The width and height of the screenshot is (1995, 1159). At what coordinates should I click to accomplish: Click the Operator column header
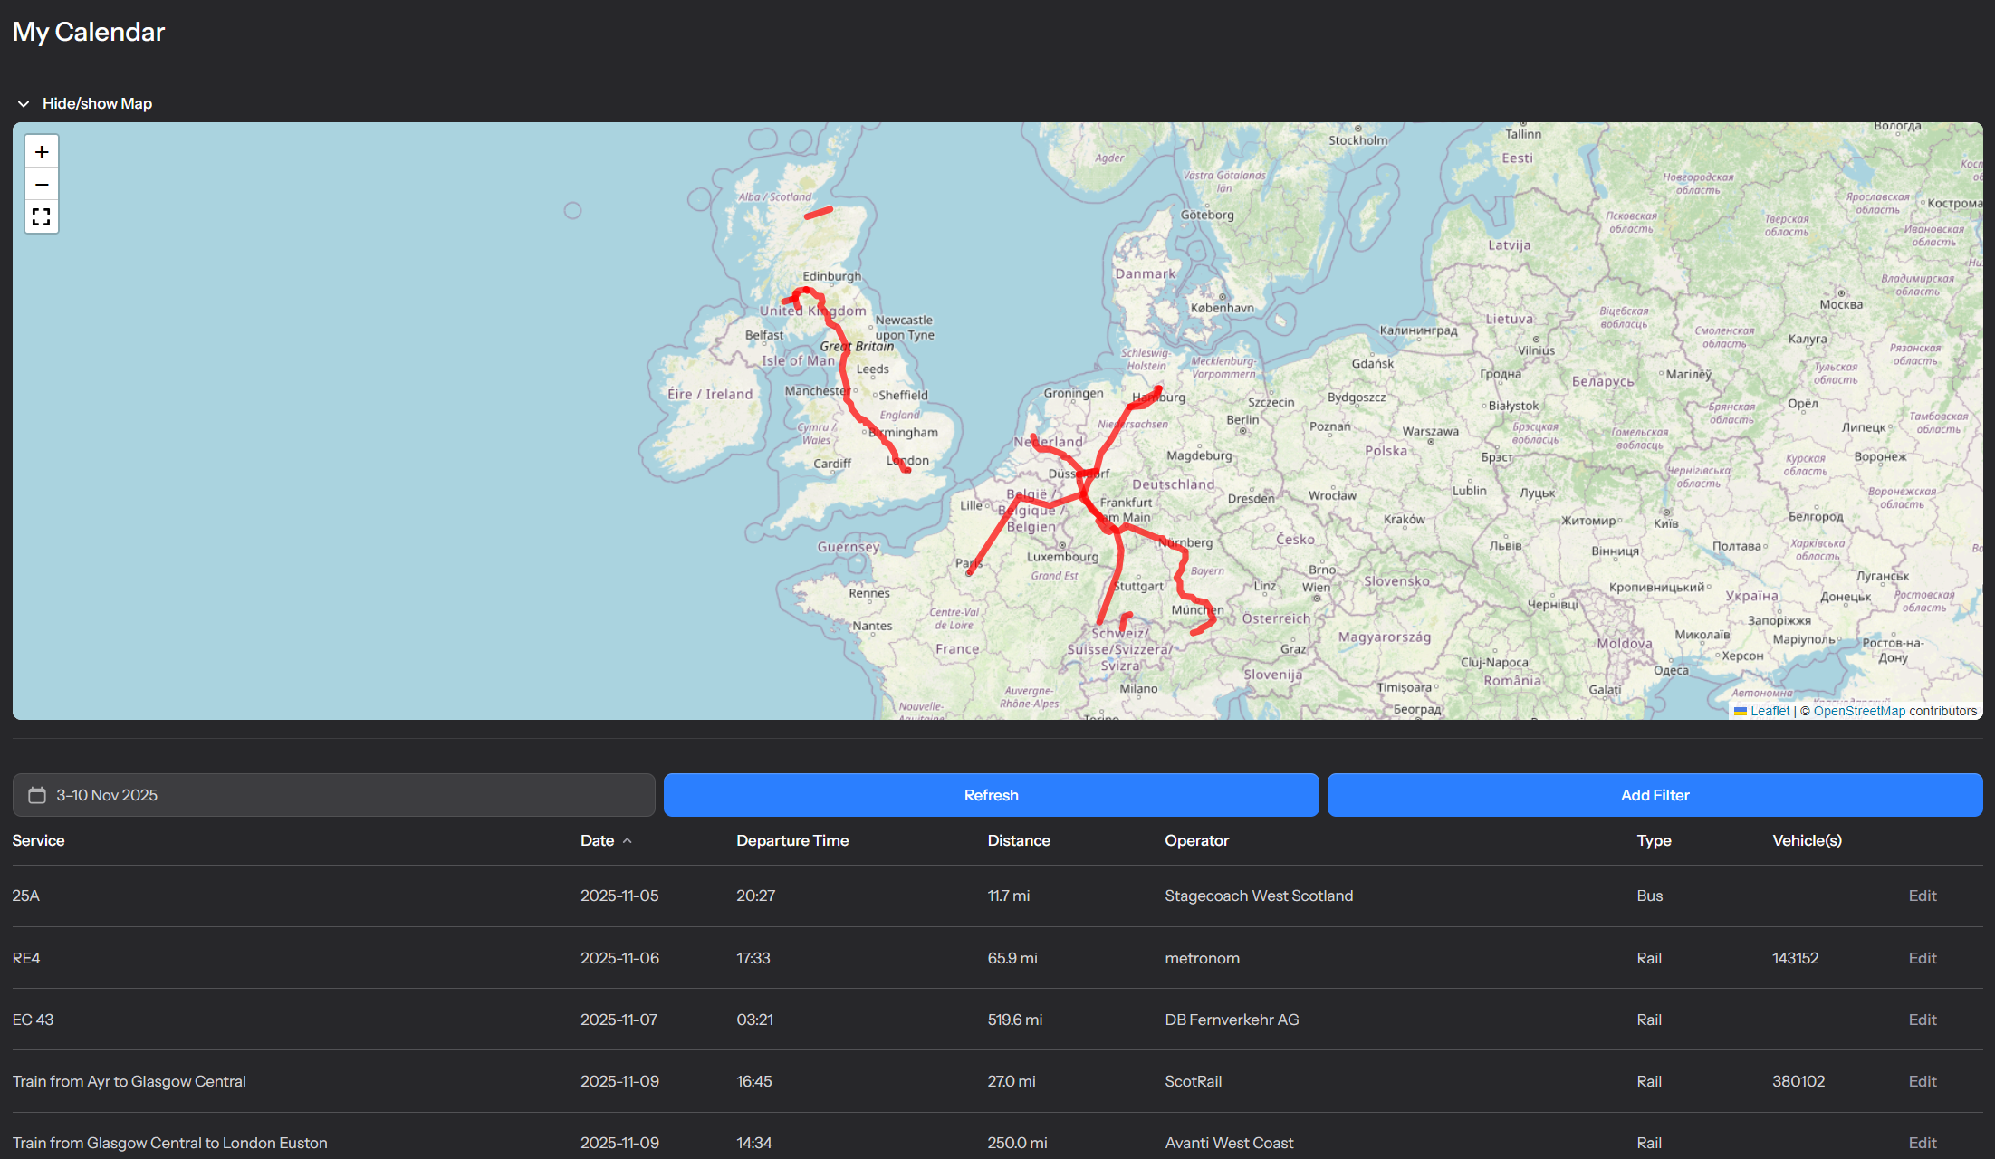coord(1196,840)
